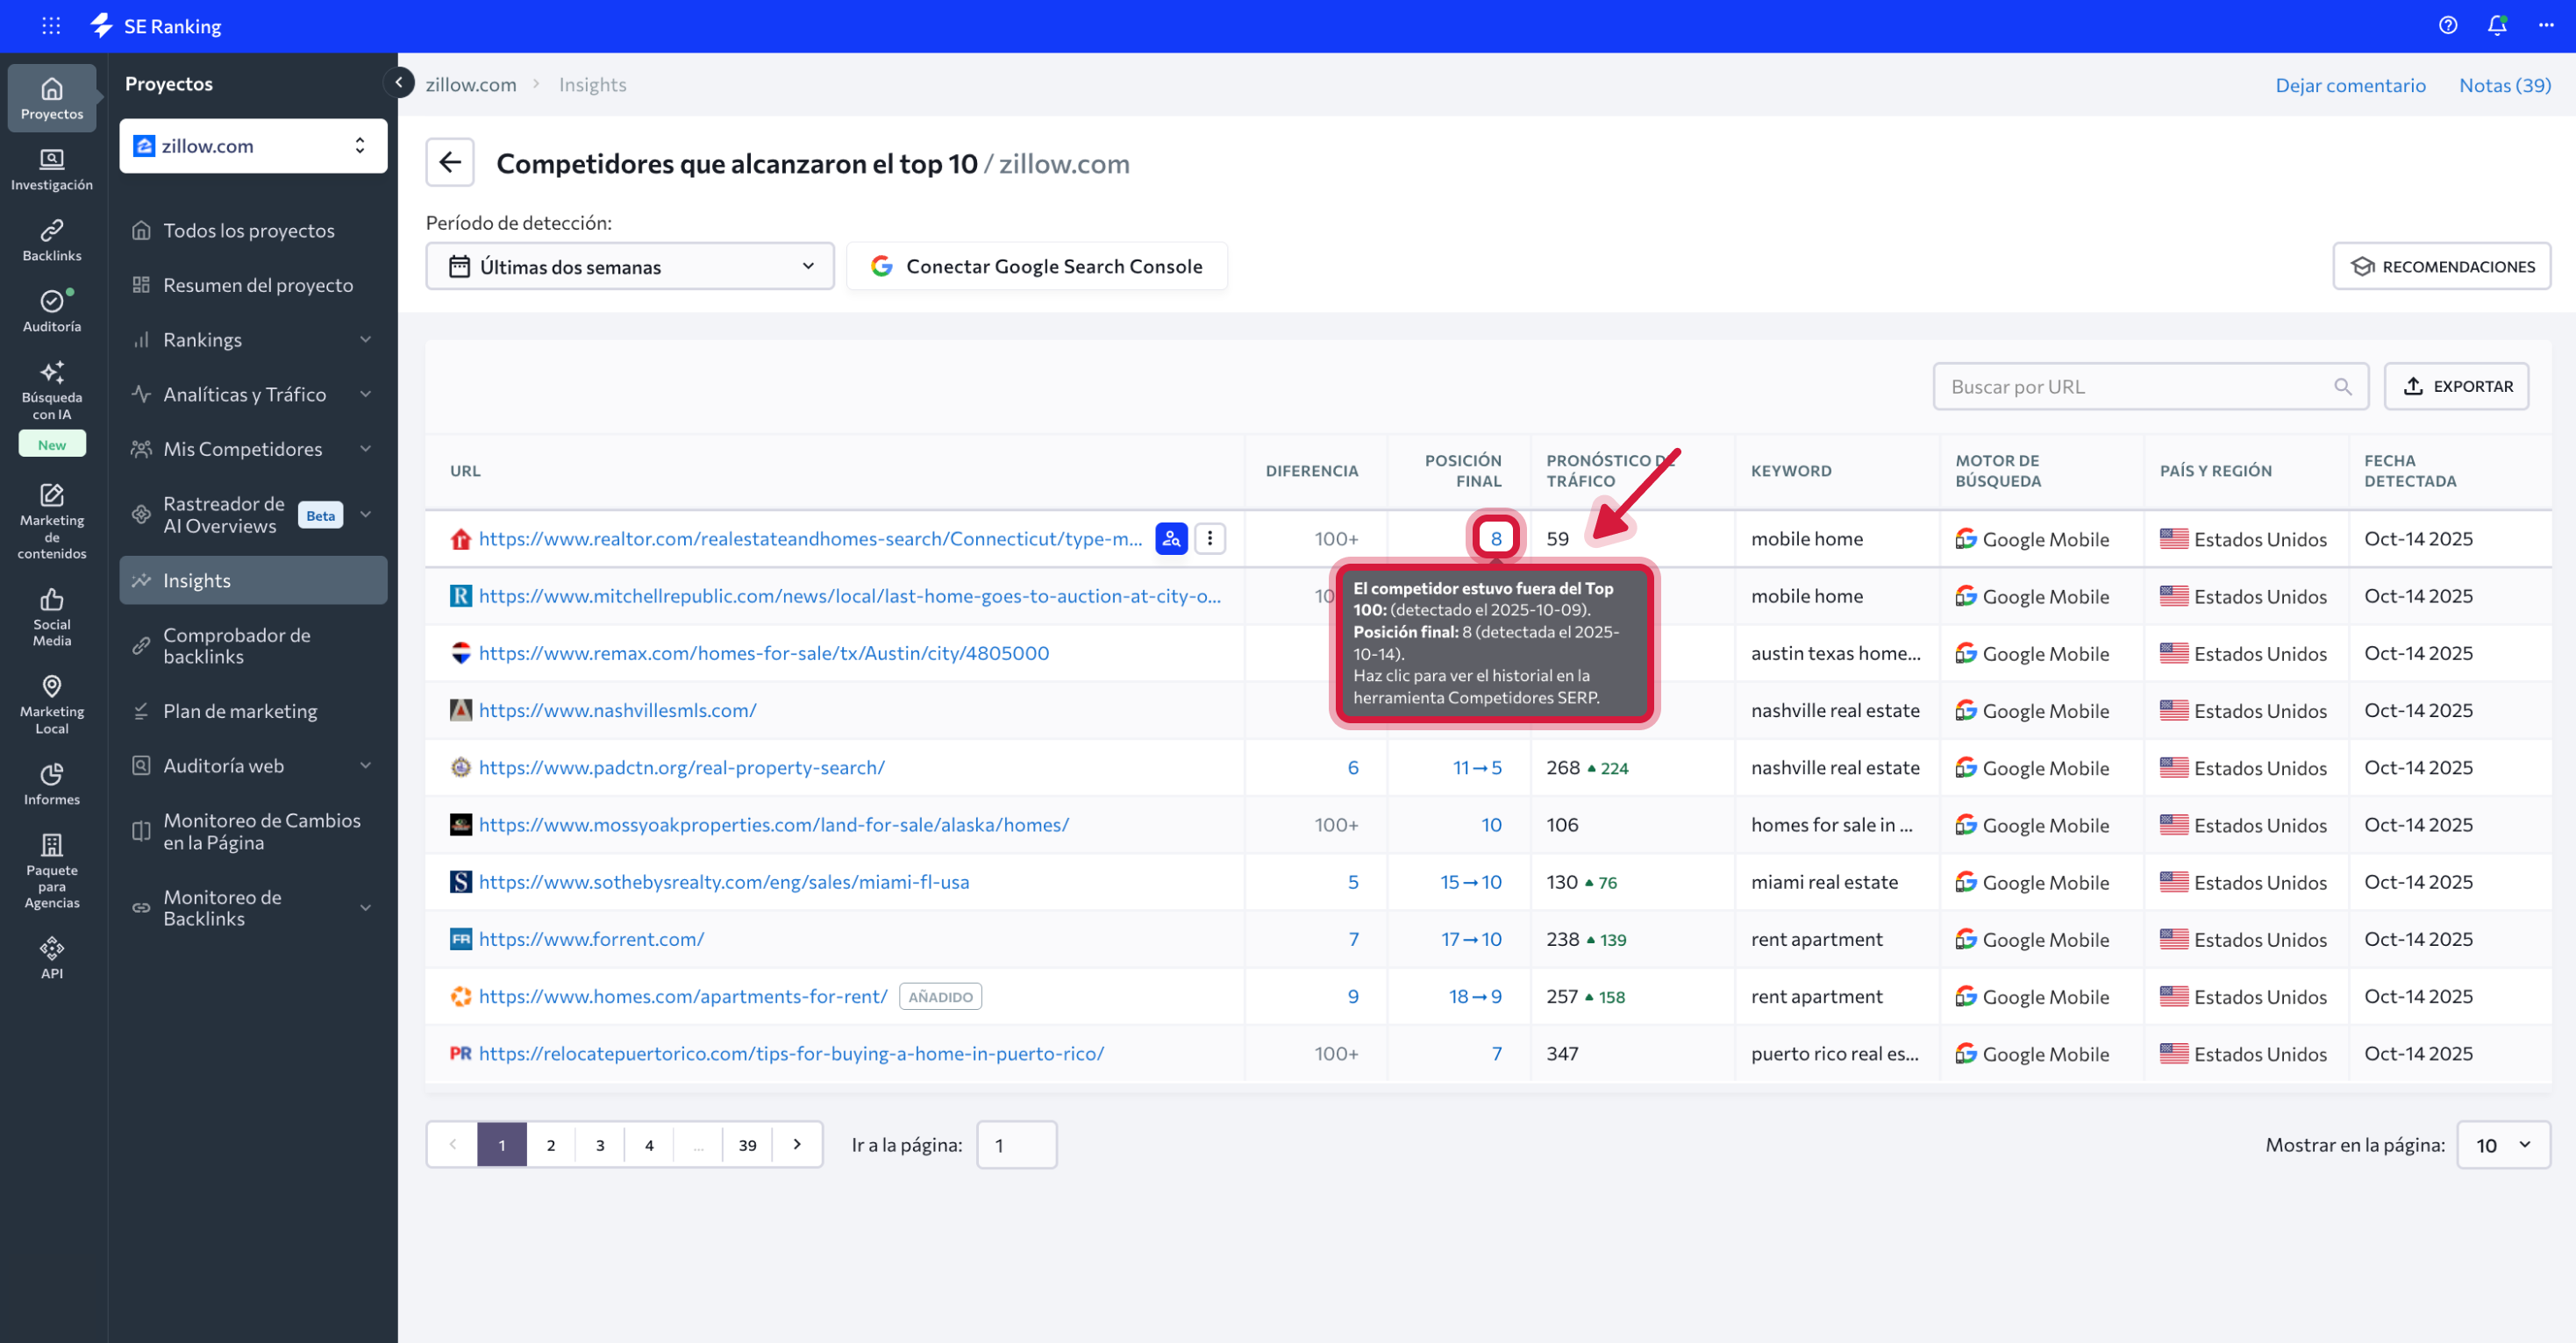Open the Auditoría sidebar icon
2576x1343 pixels.
pos(52,311)
